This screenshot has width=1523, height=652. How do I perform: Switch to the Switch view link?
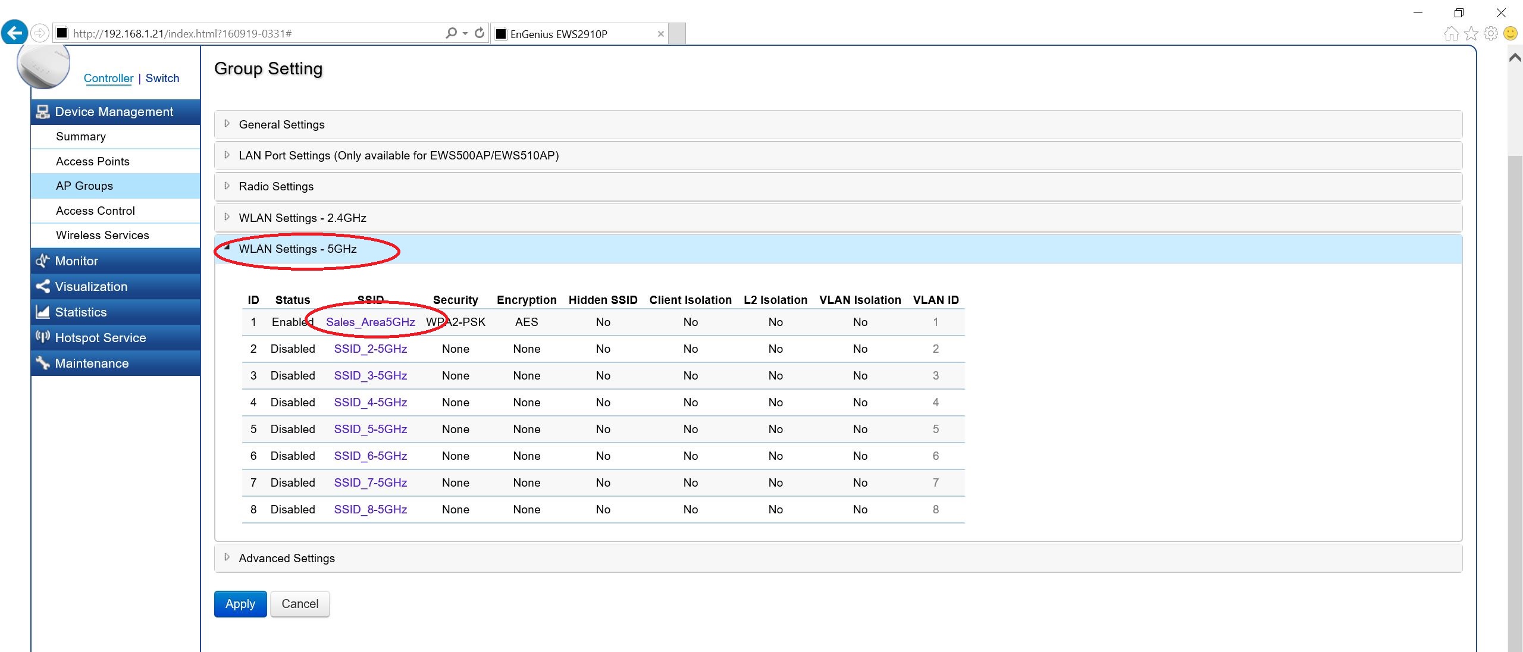tap(162, 78)
